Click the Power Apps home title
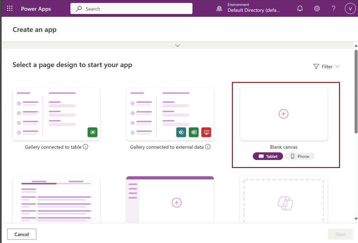 36,9
